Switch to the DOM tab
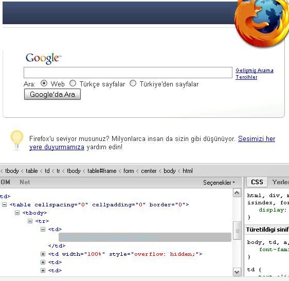Image resolution: width=289 pixels, height=281 pixels. tap(5, 182)
